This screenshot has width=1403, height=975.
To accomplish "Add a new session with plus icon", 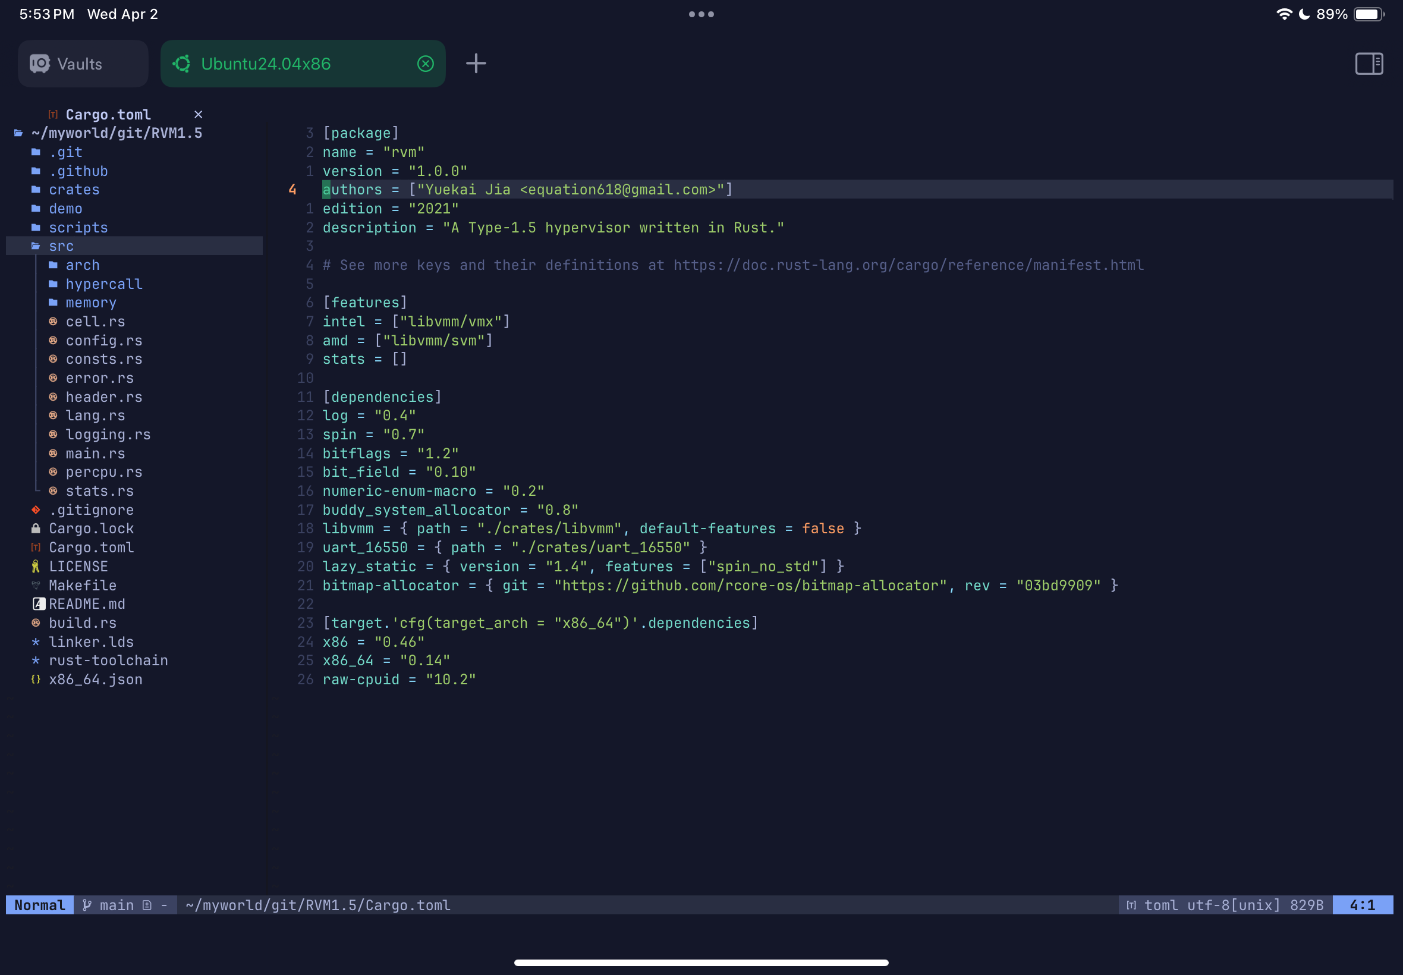I will click(x=476, y=64).
